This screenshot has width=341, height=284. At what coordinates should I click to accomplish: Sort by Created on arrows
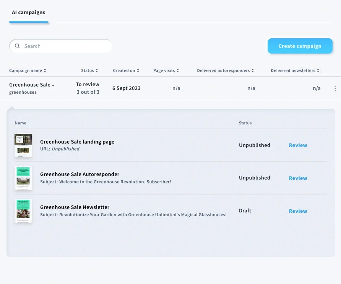[x=138, y=70]
